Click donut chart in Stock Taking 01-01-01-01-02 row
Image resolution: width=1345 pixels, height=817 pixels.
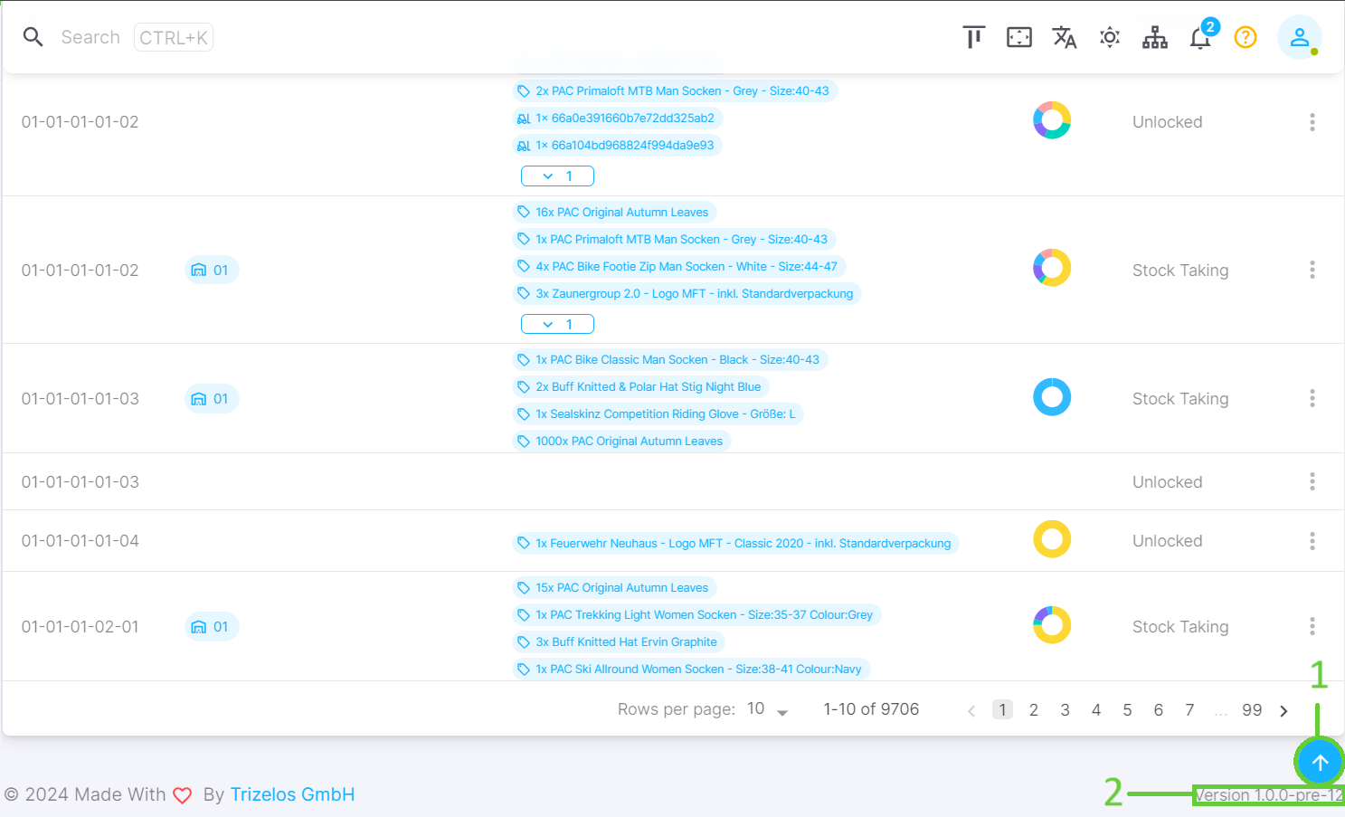(x=1052, y=268)
